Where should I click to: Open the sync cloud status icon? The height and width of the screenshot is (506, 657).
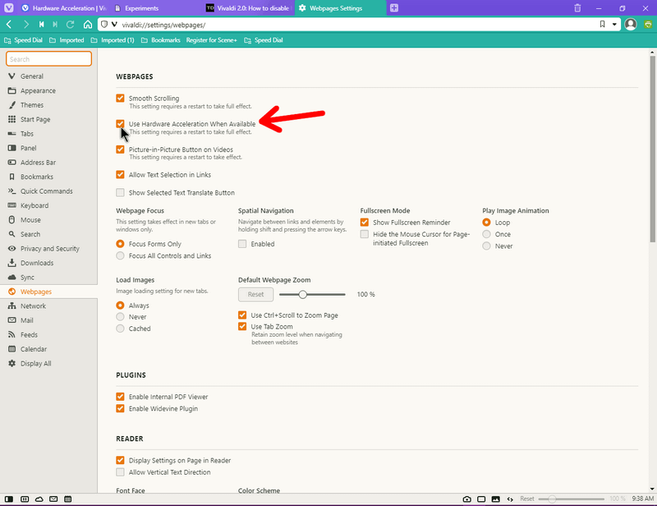39,499
